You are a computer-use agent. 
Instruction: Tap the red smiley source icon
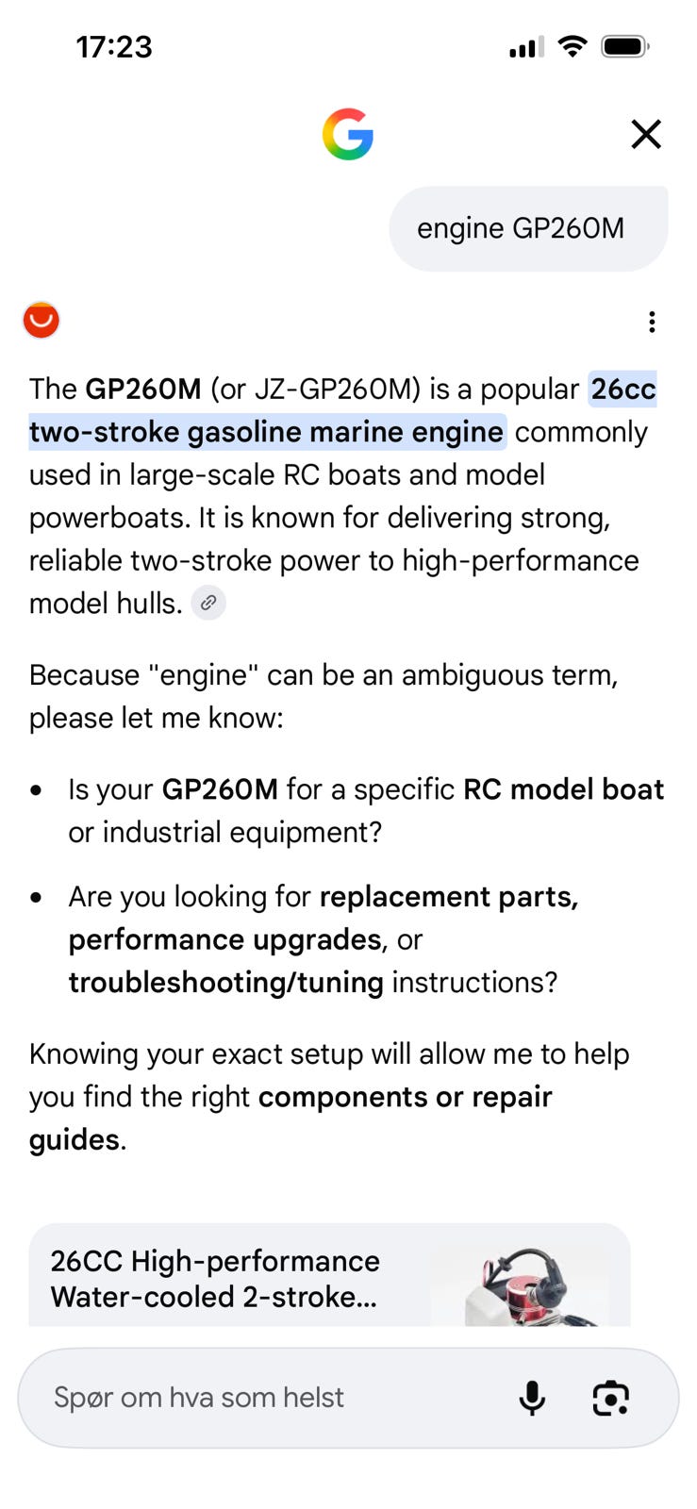point(41,321)
